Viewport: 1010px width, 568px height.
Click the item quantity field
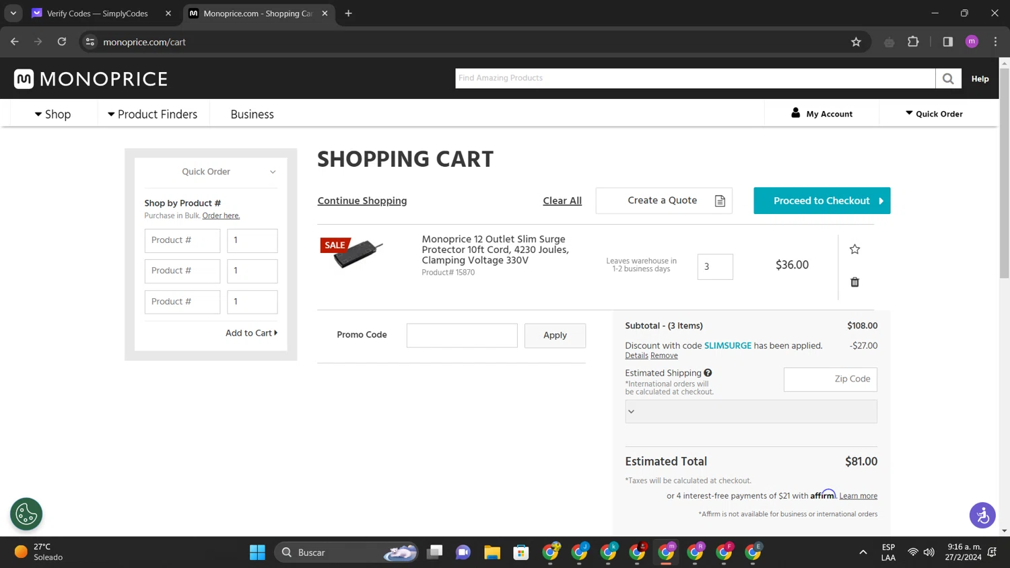coord(715,267)
